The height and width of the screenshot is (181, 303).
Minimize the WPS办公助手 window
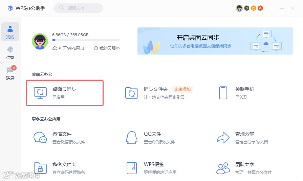[282, 8]
